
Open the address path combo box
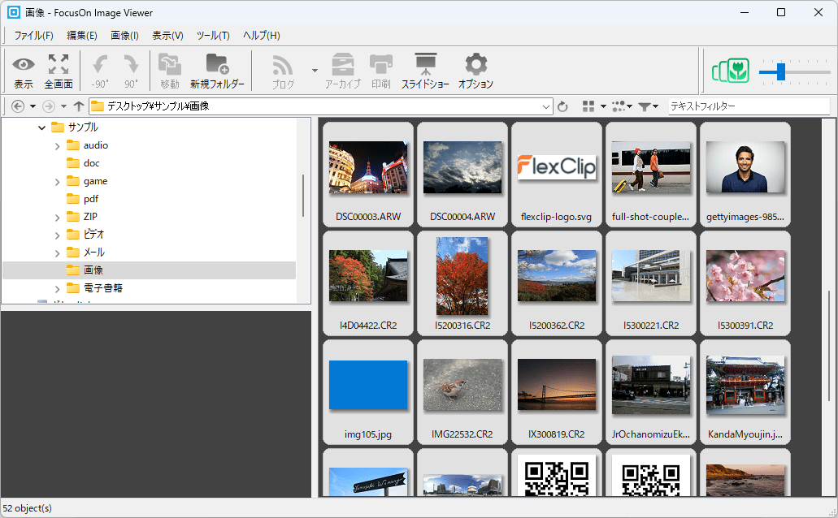point(320,106)
